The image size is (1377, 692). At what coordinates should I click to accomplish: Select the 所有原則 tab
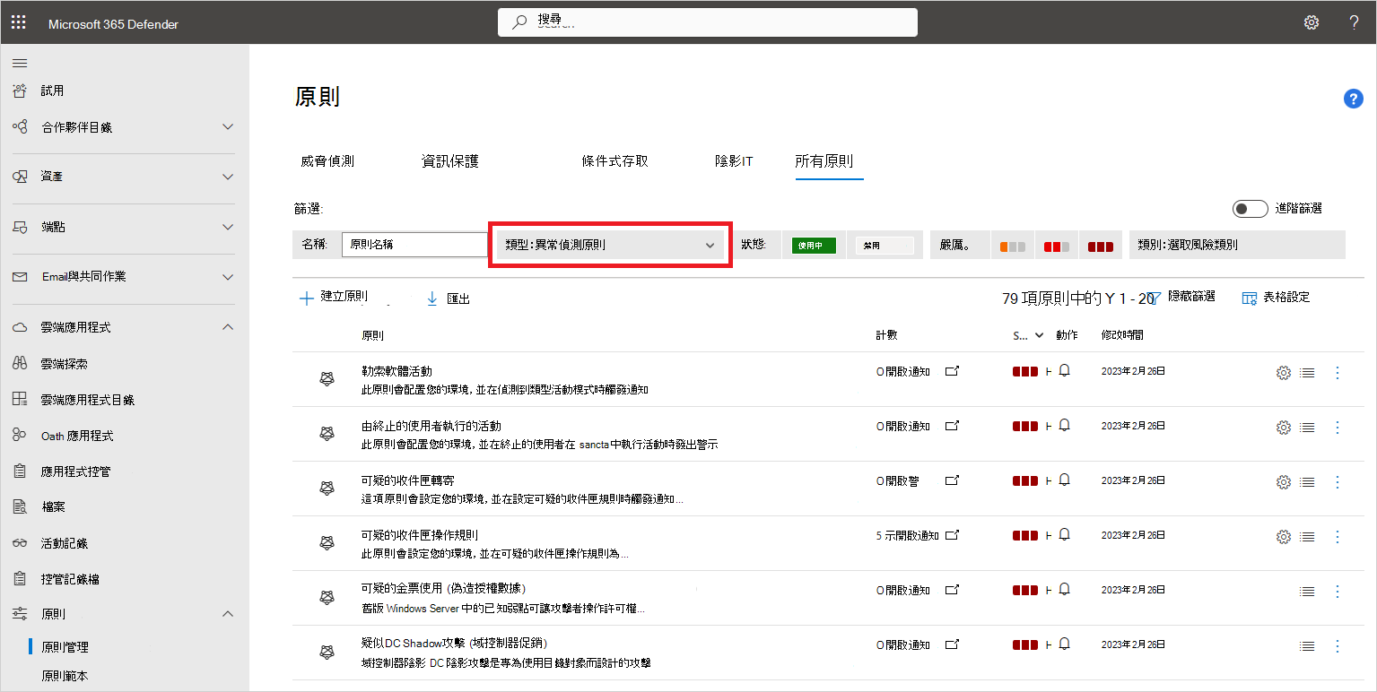(824, 161)
